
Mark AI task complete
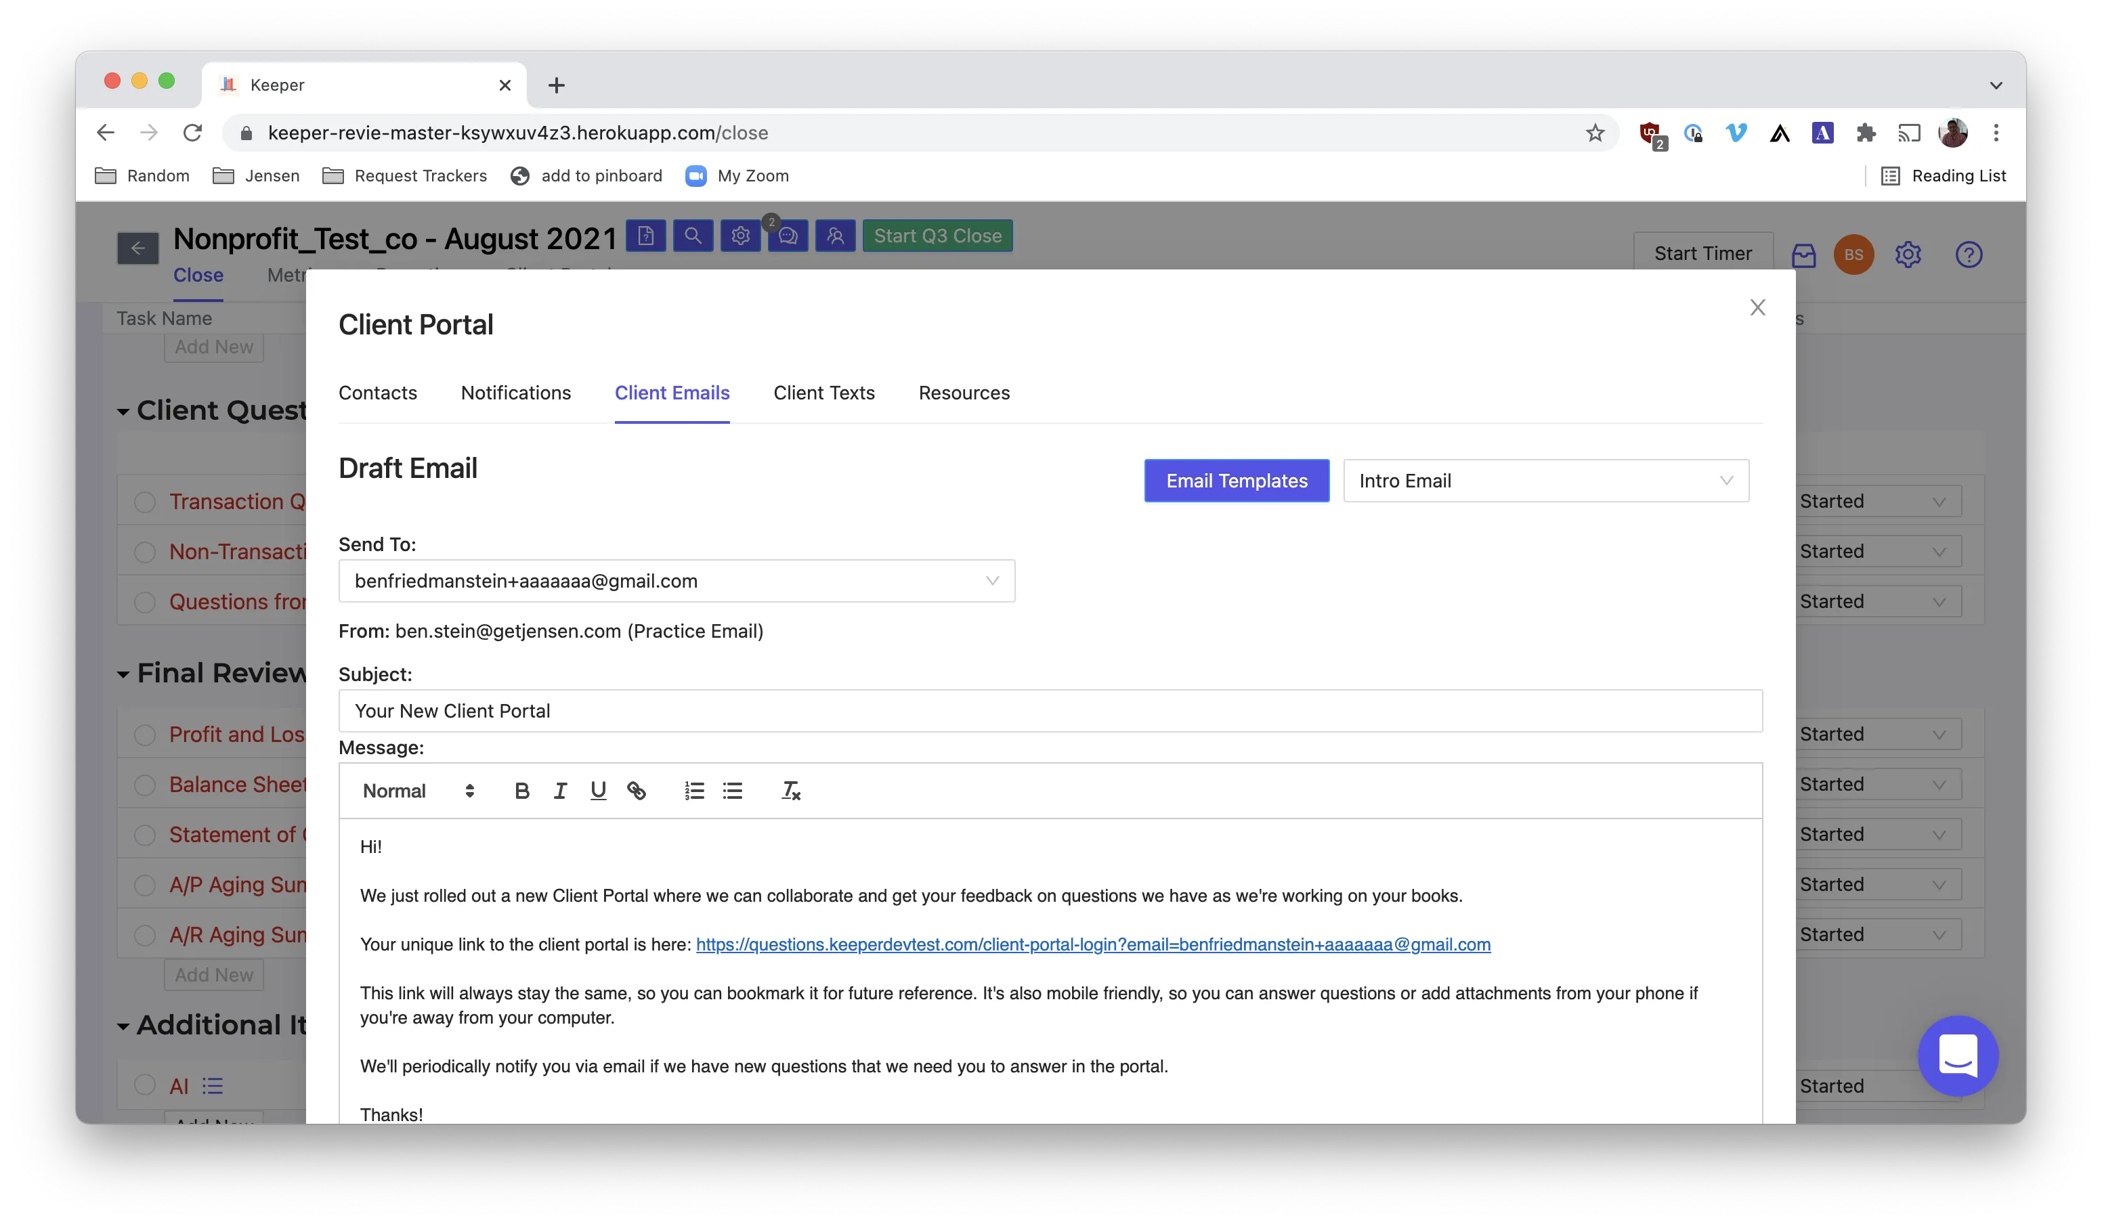(x=145, y=1085)
